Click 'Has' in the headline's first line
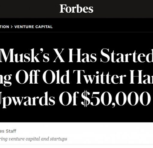153x148 pixels. (x=82, y=55)
